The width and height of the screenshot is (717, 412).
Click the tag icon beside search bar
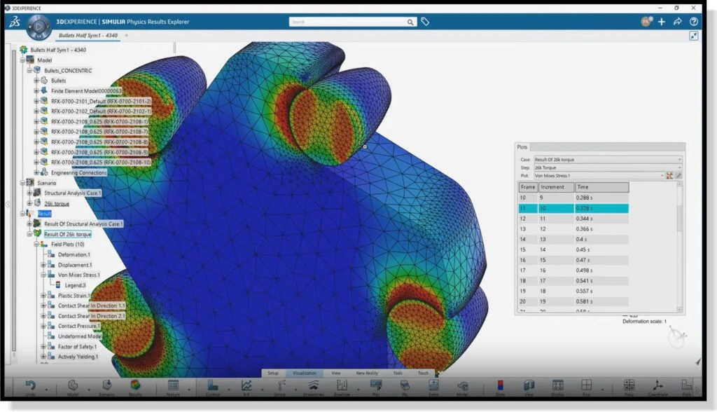[425, 22]
